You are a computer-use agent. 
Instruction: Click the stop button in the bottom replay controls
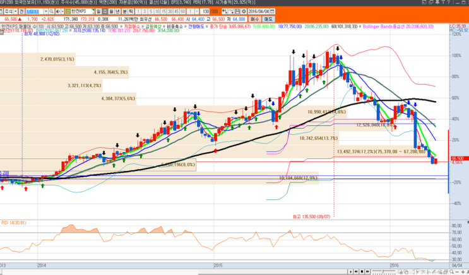[362, 271]
